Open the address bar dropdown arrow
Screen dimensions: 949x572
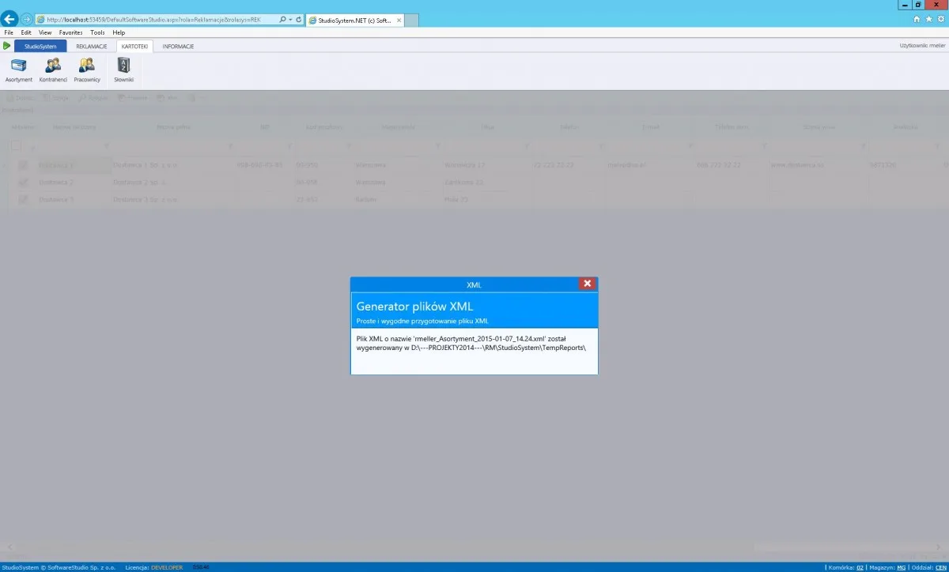coord(290,19)
